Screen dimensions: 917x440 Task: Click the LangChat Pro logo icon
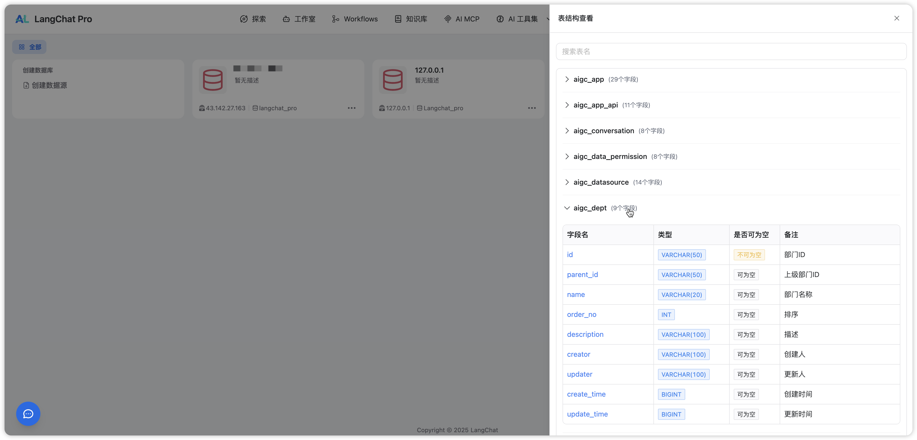point(22,19)
